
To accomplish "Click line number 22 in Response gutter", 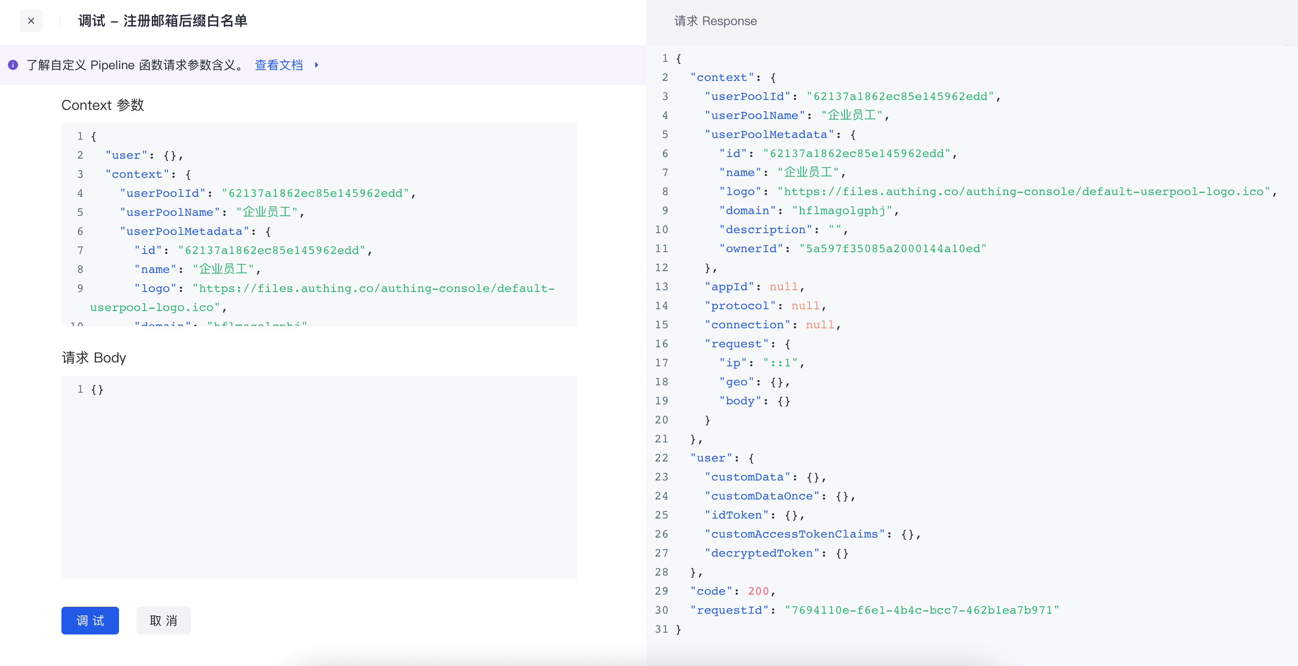I will [x=662, y=458].
